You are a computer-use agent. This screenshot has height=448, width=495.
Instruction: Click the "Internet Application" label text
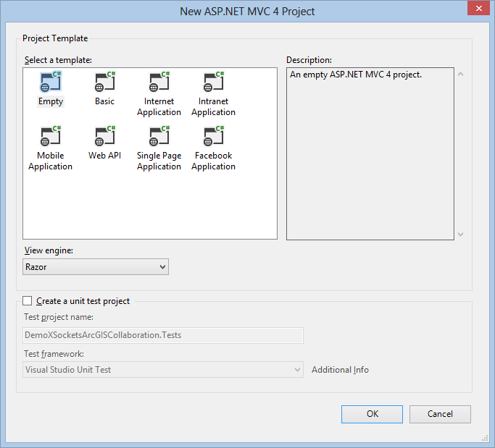point(159,106)
